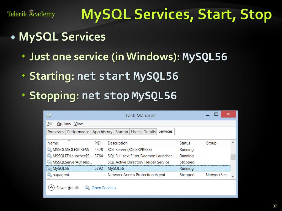
Task: Click gear icon beside Open Services
Action: [87, 187]
